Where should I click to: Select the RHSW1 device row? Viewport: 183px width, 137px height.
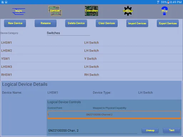[x=91, y=75]
